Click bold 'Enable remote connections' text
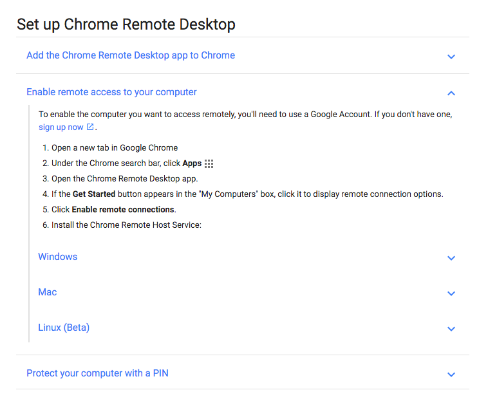 (123, 210)
